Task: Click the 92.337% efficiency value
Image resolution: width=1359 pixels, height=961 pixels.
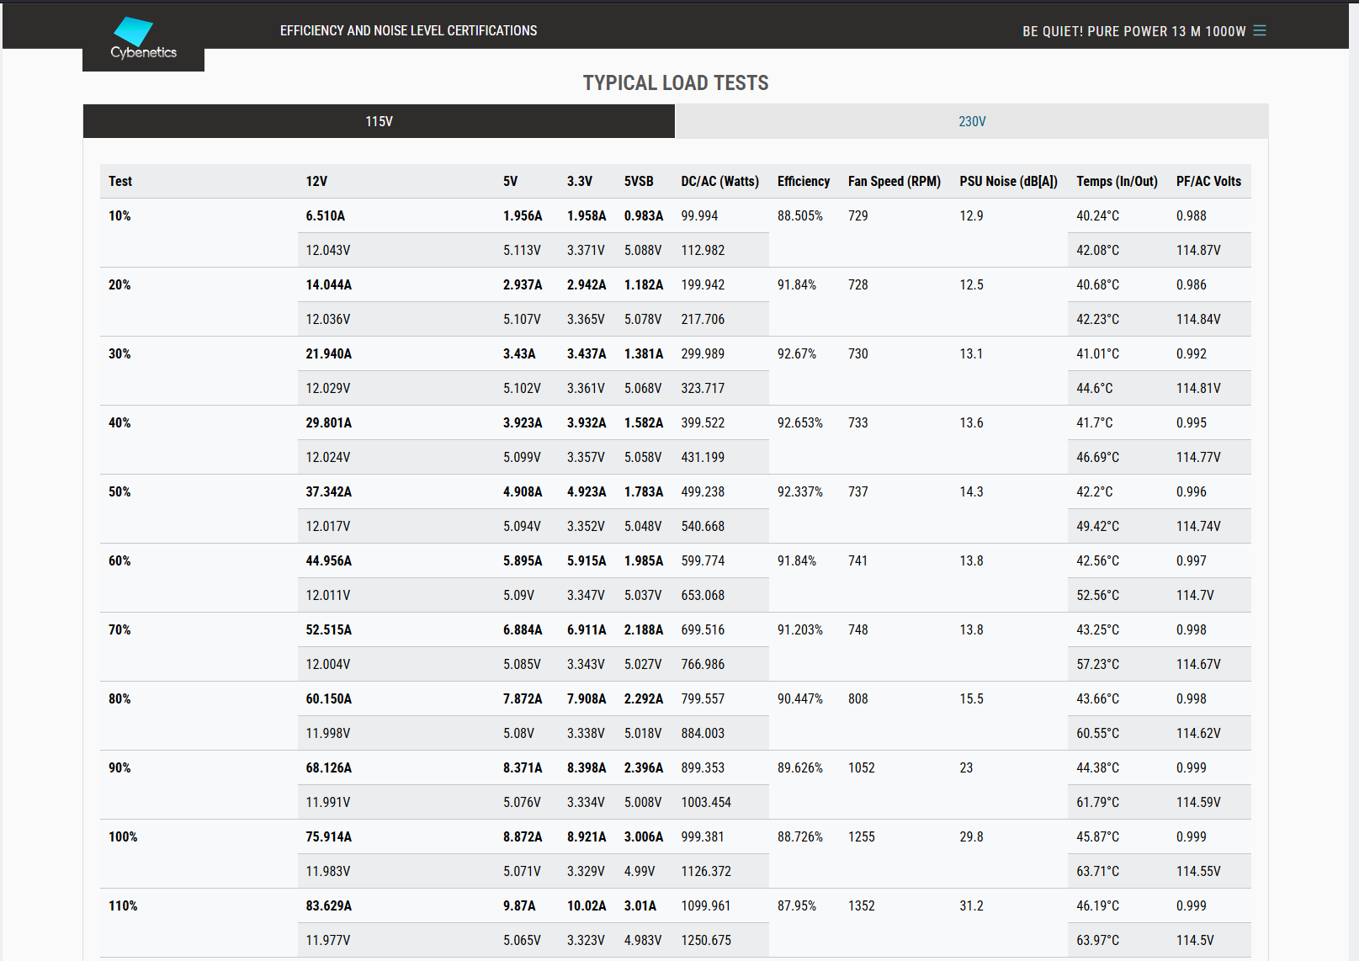Action: [x=800, y=491]
